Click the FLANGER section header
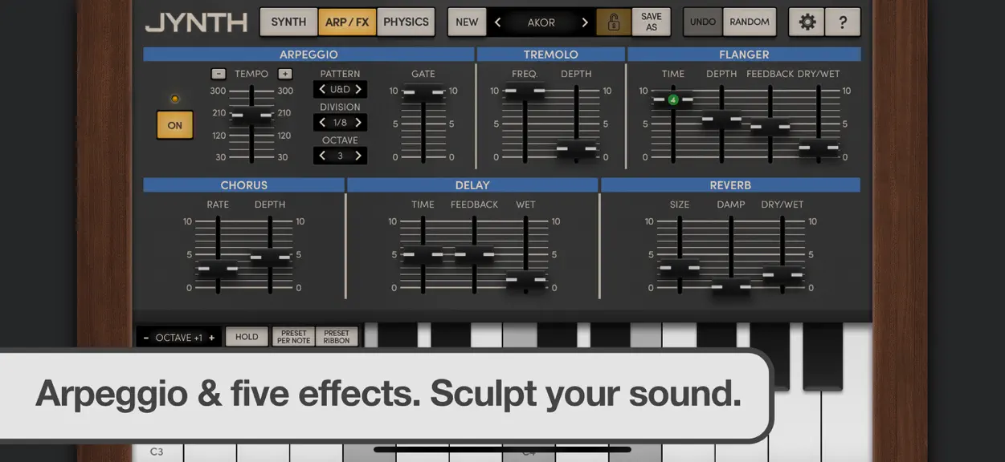Viewport: 1005px width, 462px height. coord(744,55)
